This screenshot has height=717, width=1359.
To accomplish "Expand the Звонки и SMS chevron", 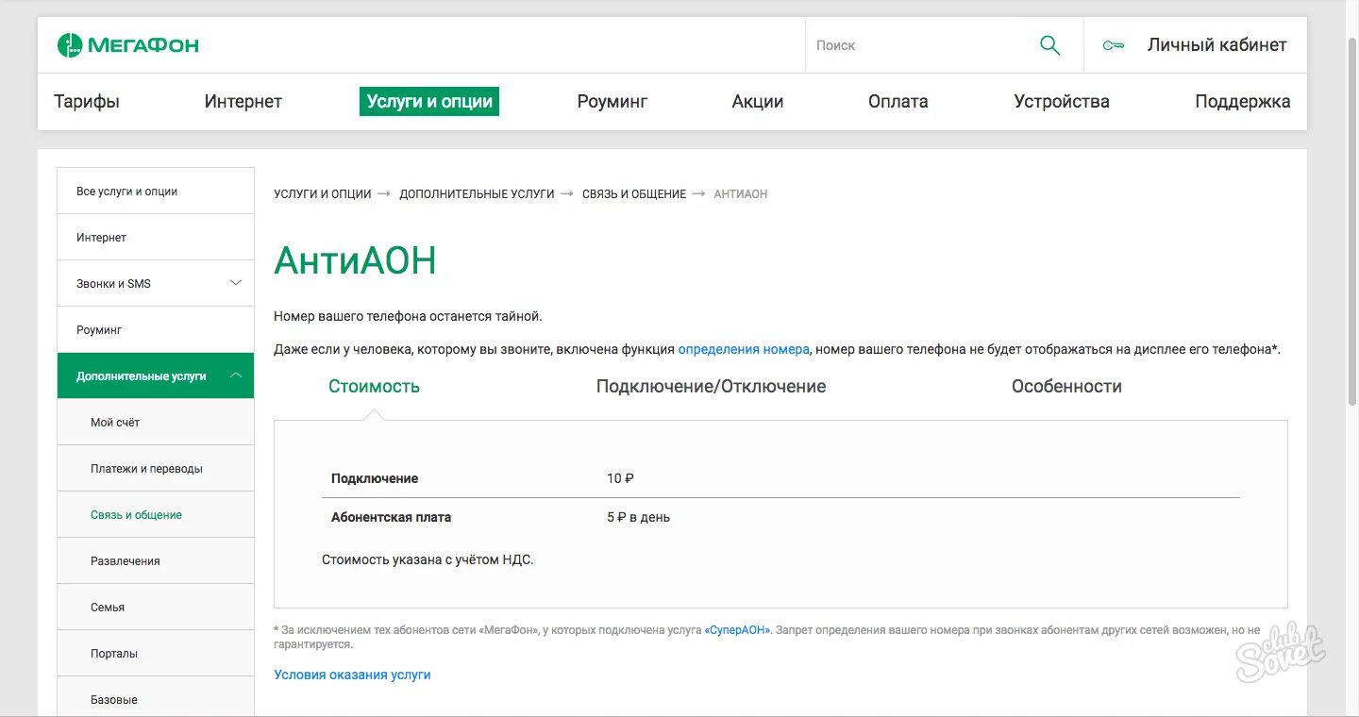I will [236, 282].
